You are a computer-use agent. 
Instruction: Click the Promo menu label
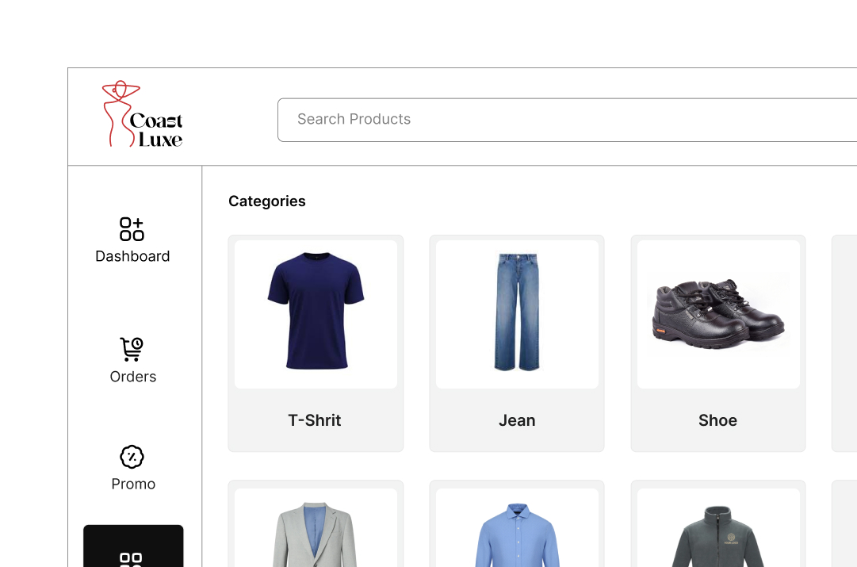click(x=133, y=484)
